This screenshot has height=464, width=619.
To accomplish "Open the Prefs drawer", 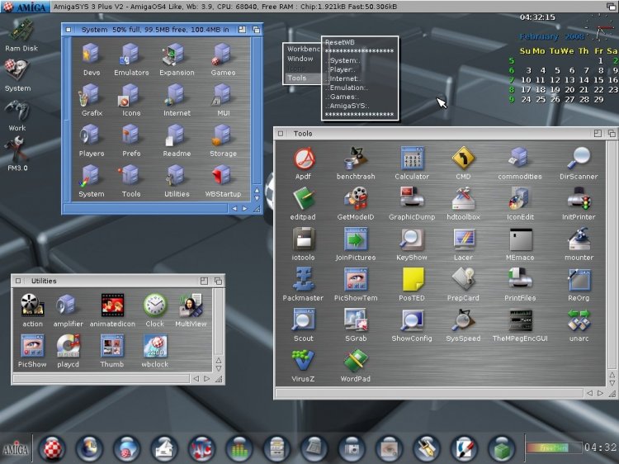I will [x=130, y=135].
